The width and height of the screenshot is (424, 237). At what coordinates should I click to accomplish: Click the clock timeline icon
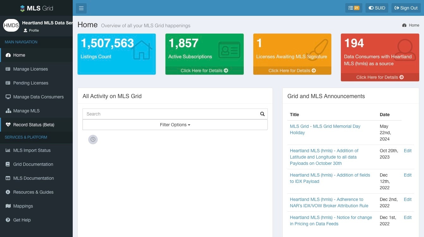click(93, 140)
